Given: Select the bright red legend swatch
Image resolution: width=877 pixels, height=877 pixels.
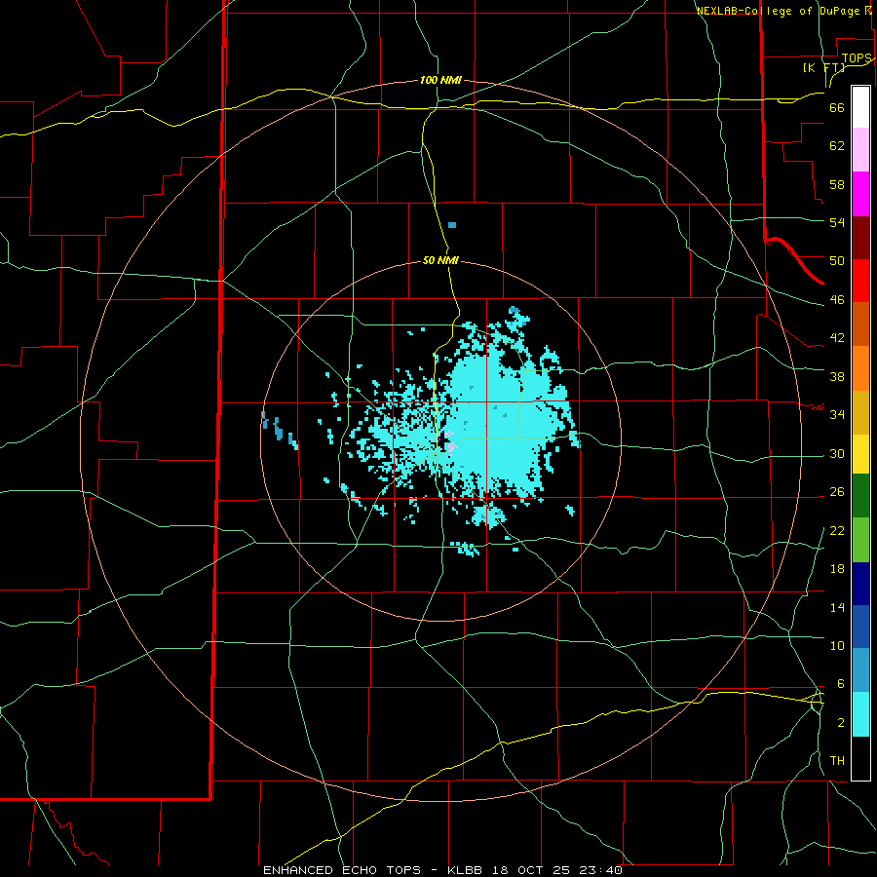Looking at the screenshot, I should (860, 281).
